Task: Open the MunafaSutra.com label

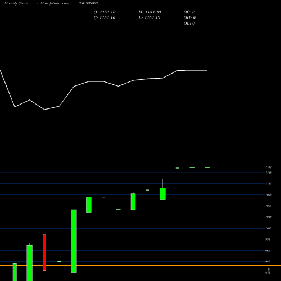Action: (x=55, y=3)
